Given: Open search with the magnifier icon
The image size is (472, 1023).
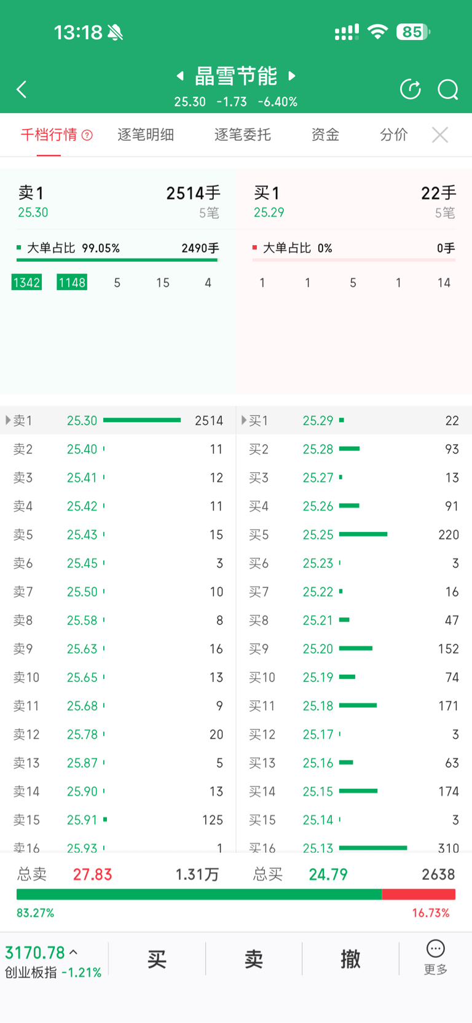Looking at the screenshot, I should point(447,90).
